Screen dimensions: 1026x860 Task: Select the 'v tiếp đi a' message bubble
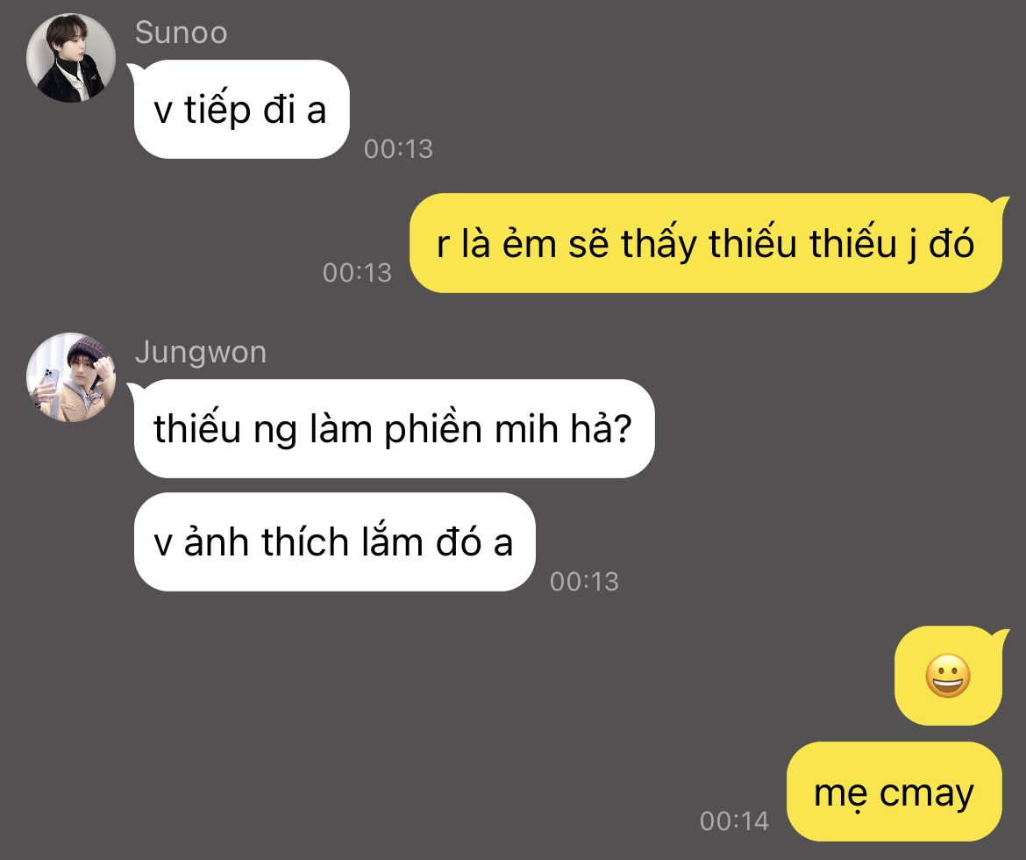[241, 110]
